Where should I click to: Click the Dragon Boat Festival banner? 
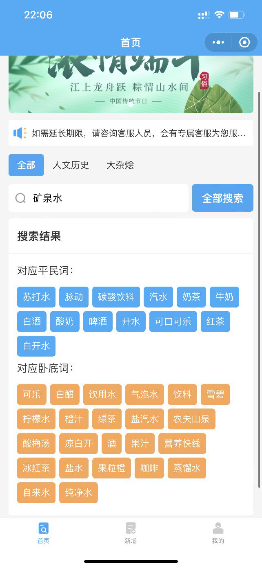click(131, 84)
